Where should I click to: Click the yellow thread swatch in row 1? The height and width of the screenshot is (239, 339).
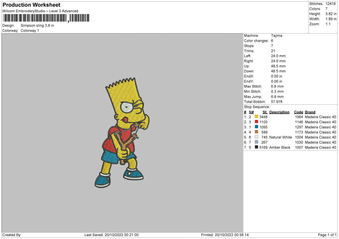point(257,117)
